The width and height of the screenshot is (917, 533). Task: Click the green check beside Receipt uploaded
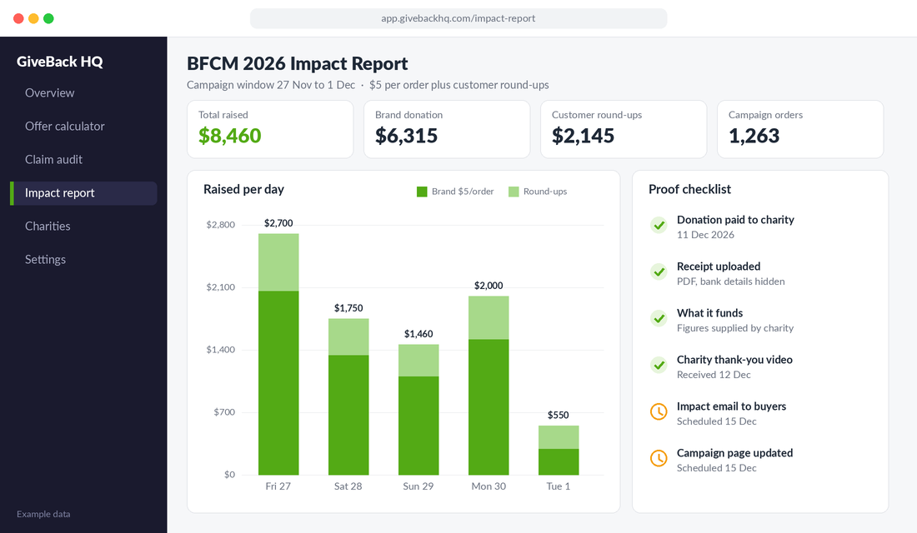click(659, 271)
